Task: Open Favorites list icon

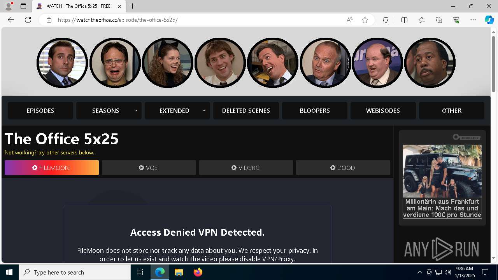Action: pos(422,20)
